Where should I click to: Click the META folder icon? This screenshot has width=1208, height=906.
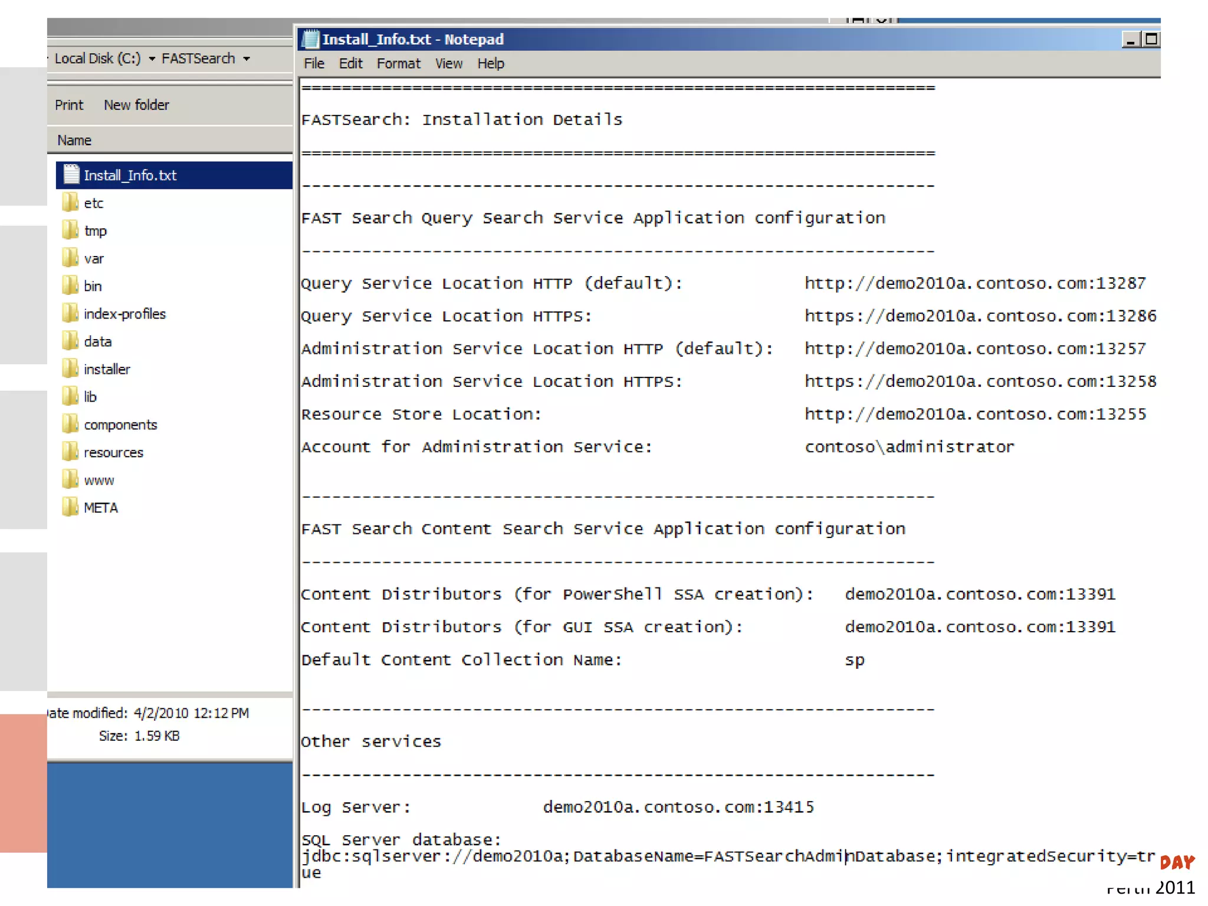tap(70, 507)
